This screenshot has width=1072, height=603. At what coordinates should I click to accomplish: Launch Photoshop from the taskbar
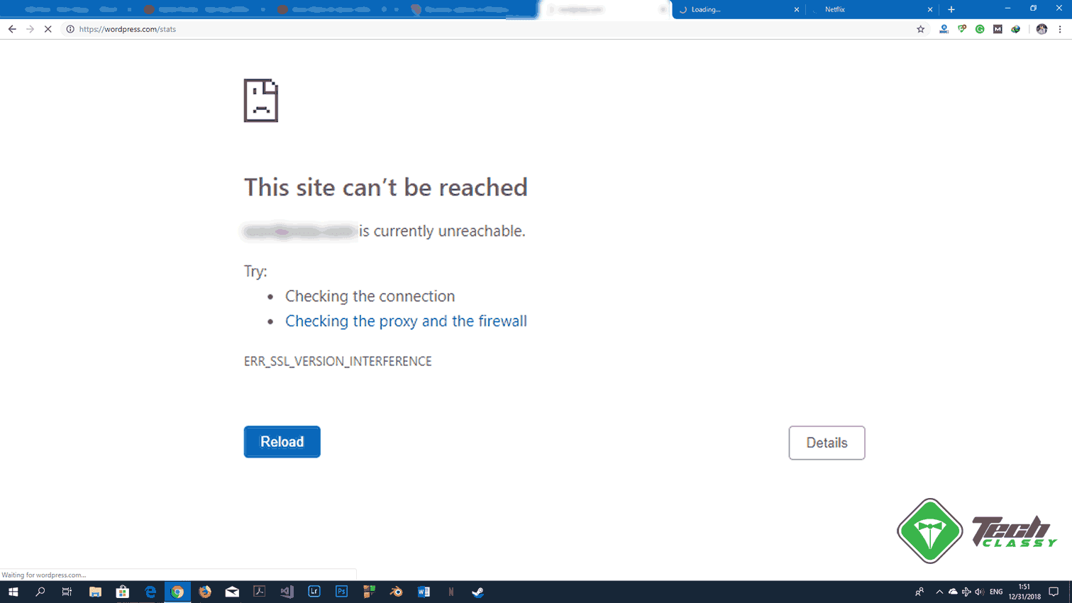(341, 592)
